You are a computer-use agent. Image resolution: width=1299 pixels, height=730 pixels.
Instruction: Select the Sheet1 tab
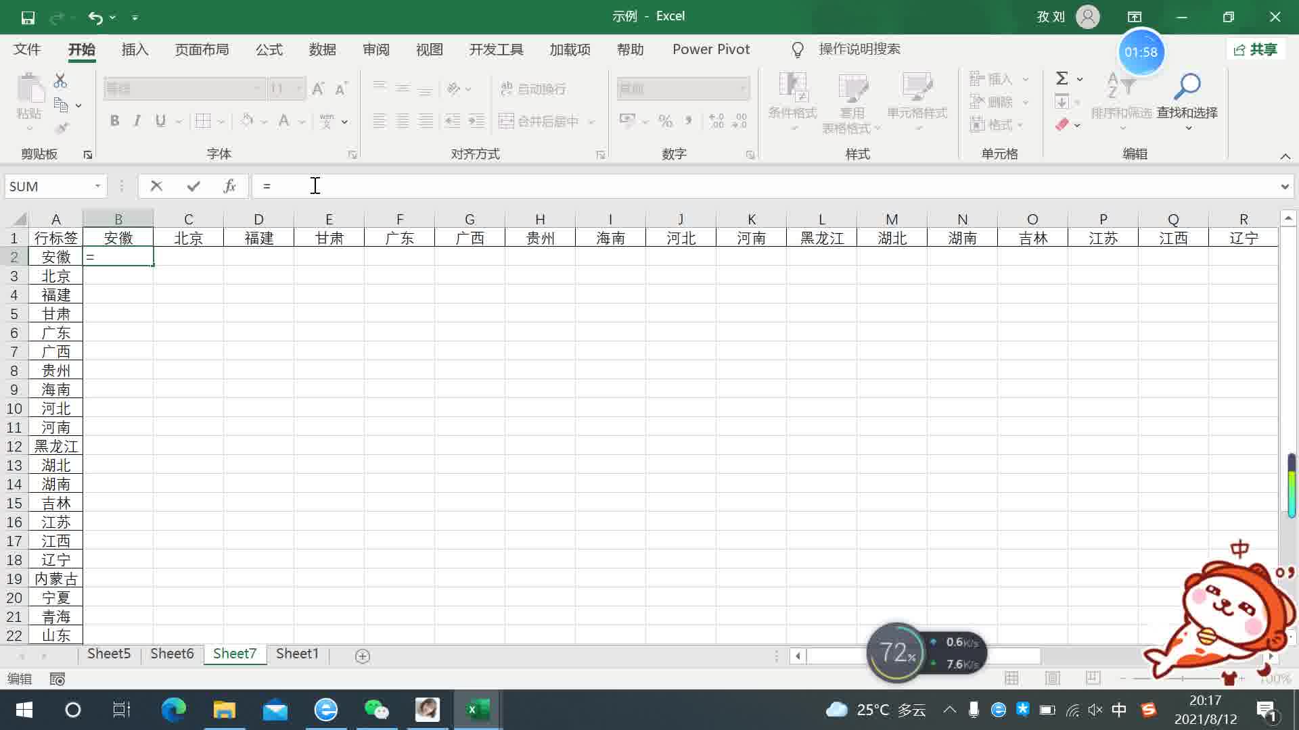[297, 654]
